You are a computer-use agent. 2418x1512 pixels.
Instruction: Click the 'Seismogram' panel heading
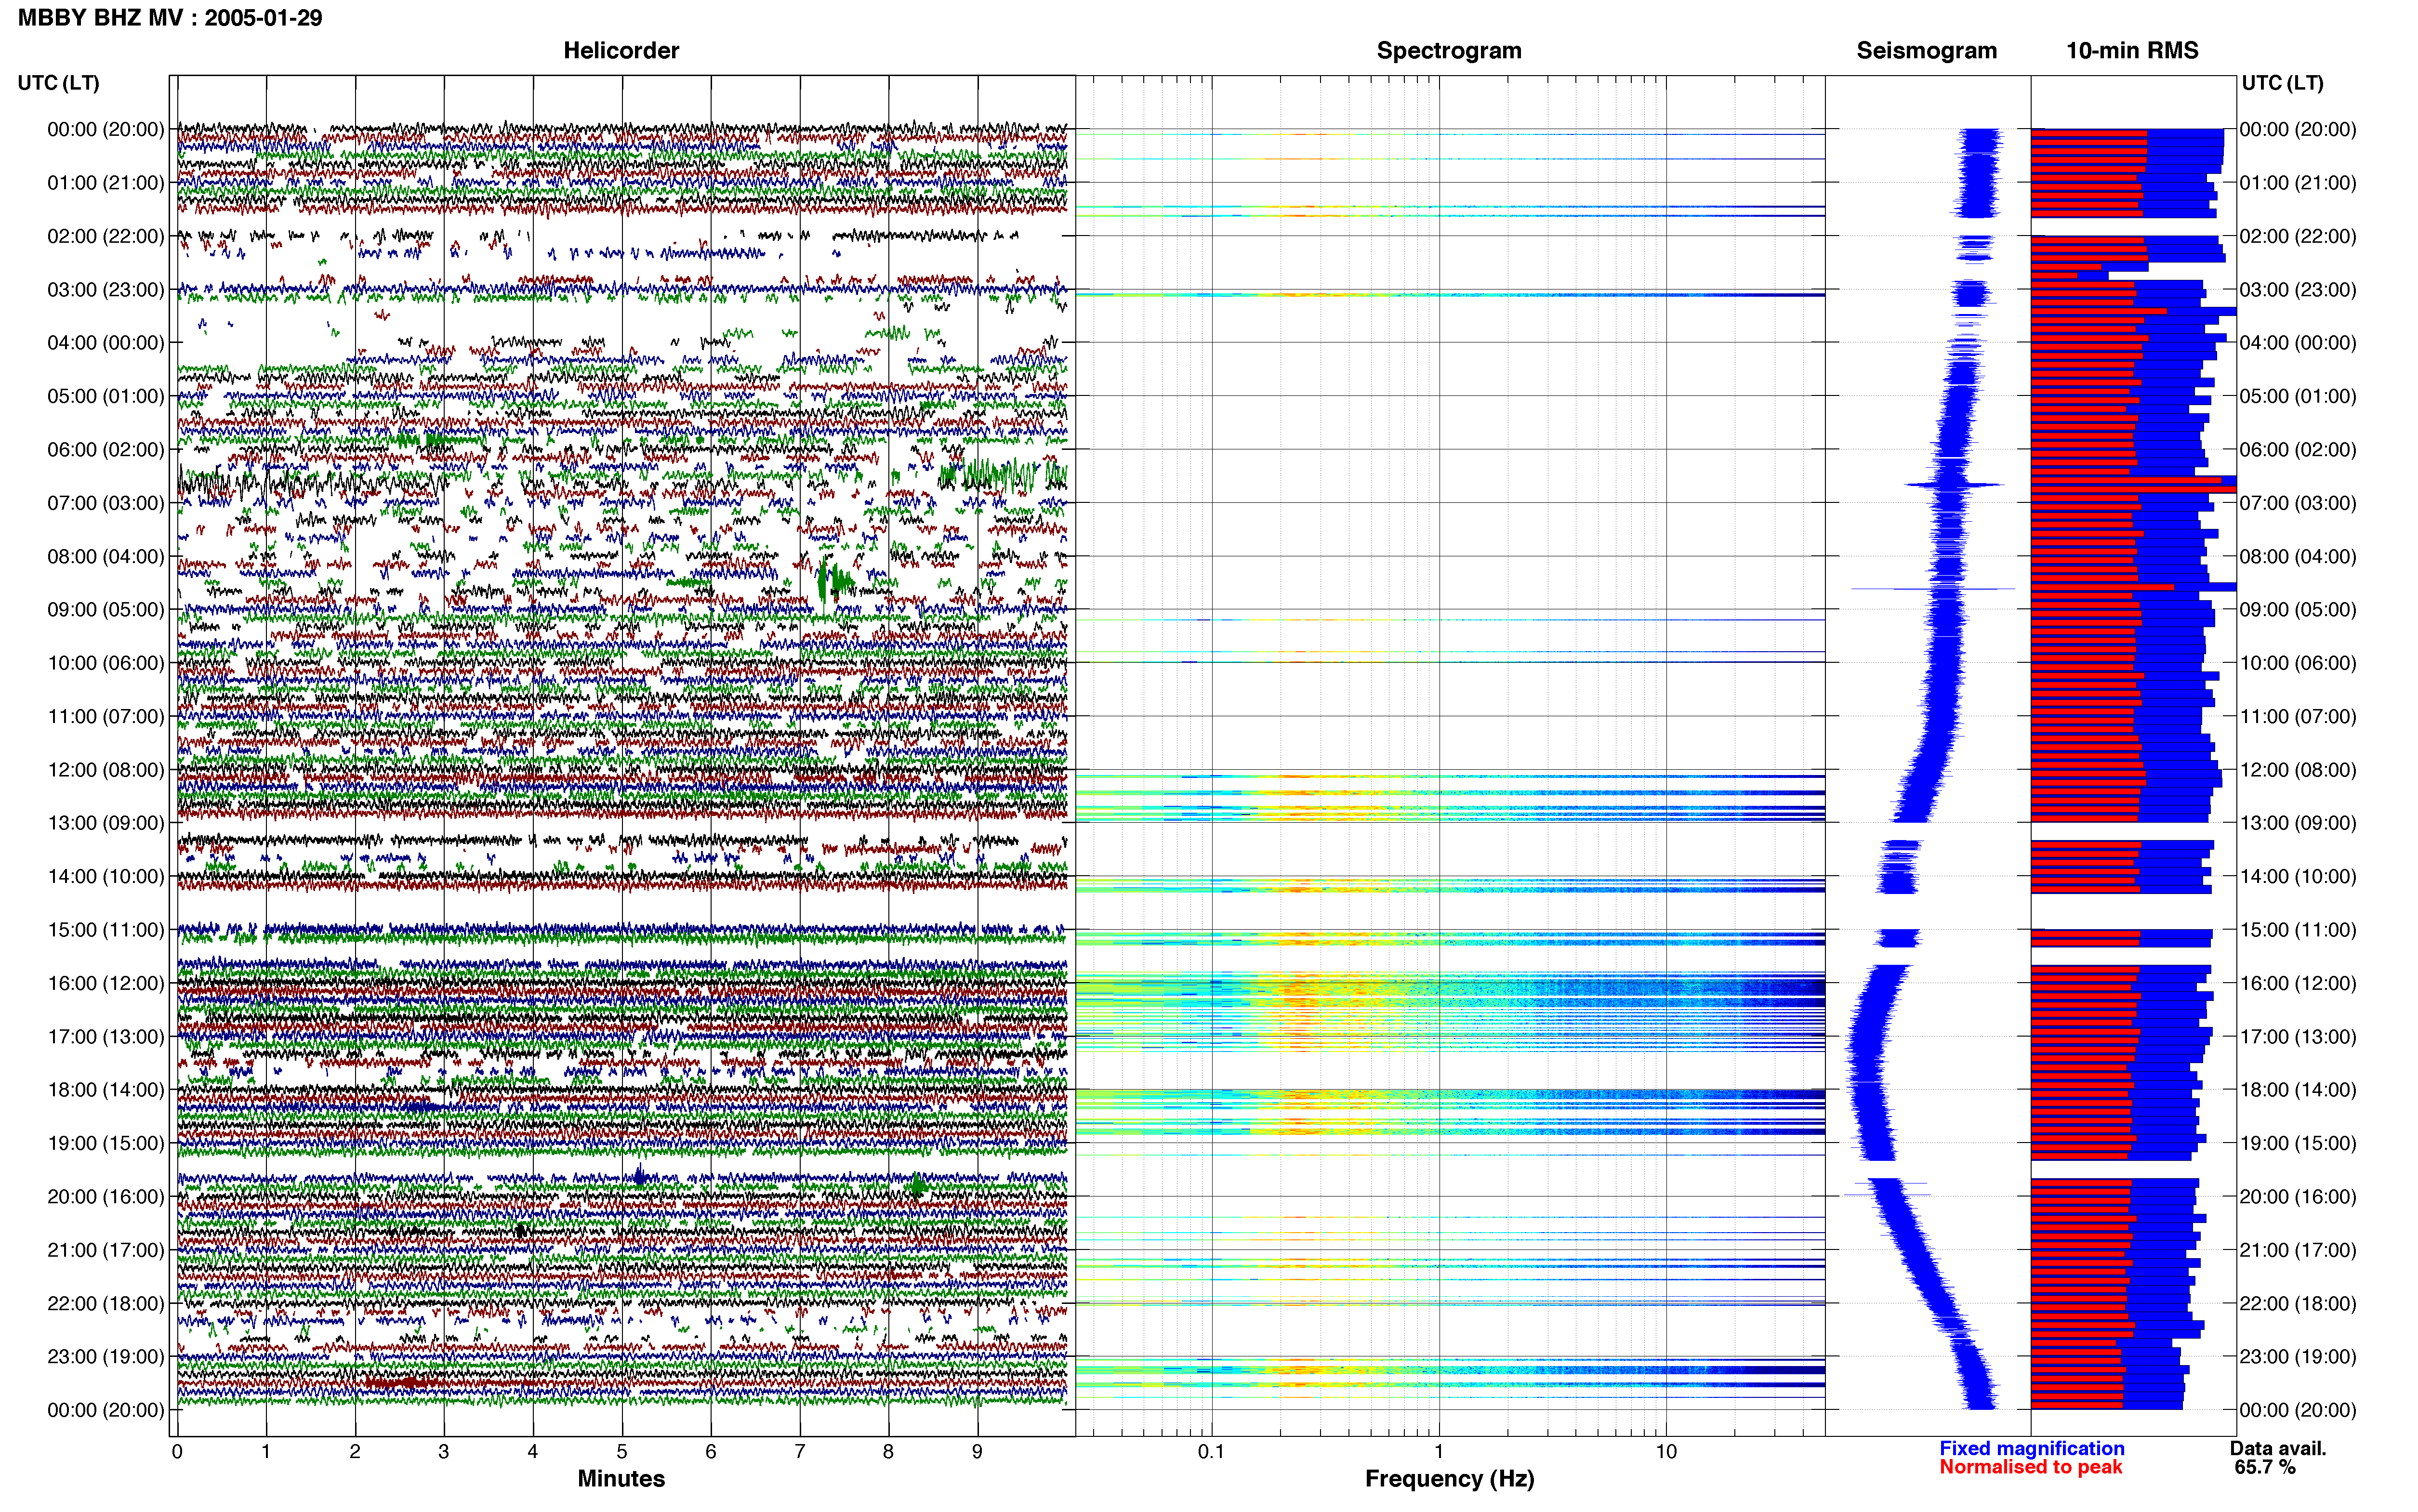point(1926,50)
